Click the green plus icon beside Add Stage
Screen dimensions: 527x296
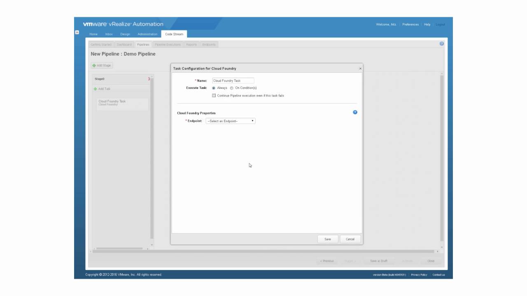pyautogui.click(x=94, y=65)
